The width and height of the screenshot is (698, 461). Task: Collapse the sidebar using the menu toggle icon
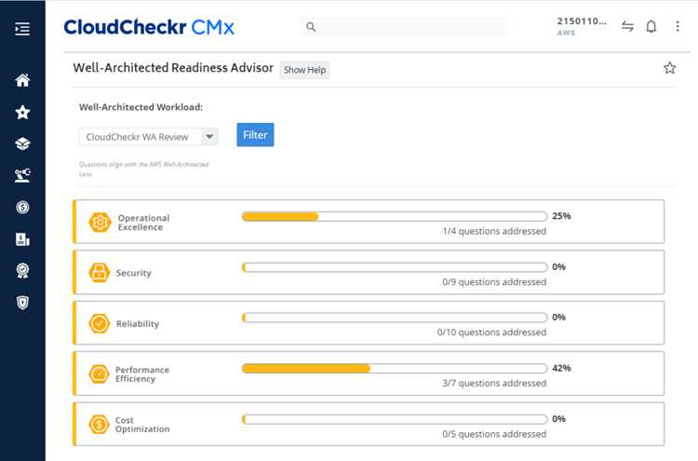coord(22,29)
